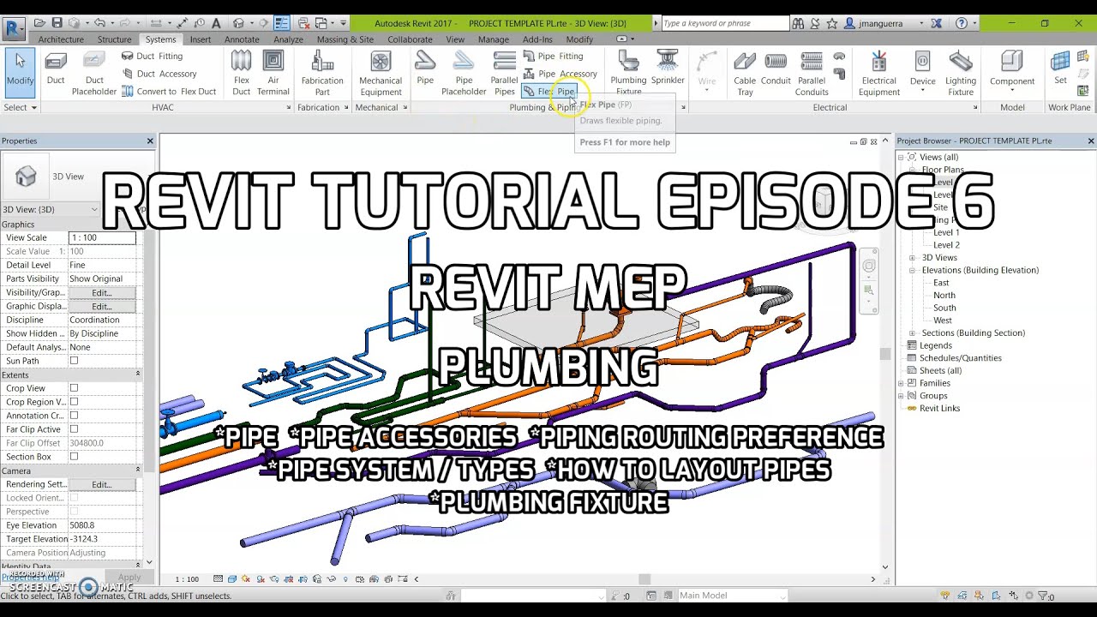
Task: Click the Pipe Fitting tool
Action: pos(553,56)
